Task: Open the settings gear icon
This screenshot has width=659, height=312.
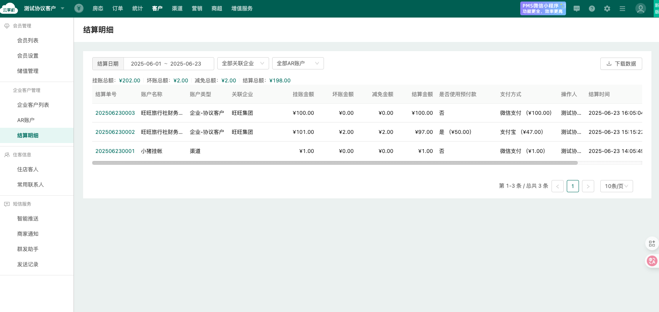Action: 607,8
